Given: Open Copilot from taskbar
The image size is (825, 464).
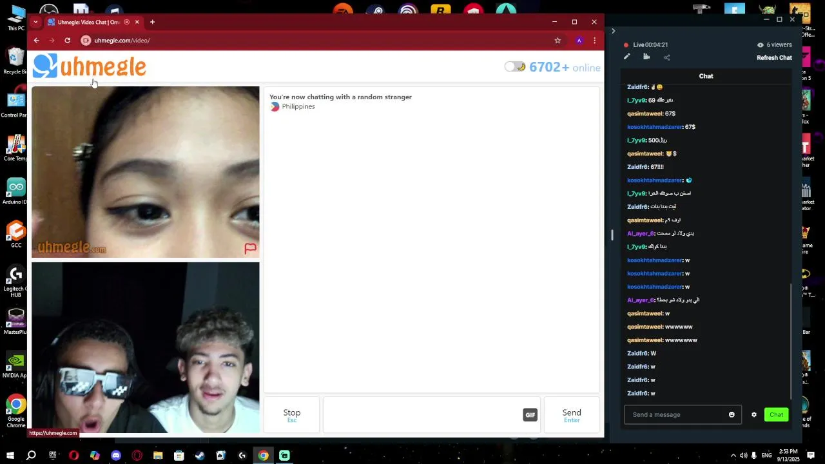Looking at the screenshot, I should pos(95,456).
